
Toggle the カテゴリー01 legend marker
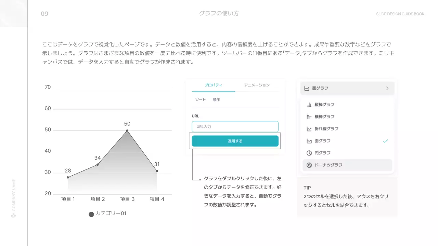coord(91,214)
